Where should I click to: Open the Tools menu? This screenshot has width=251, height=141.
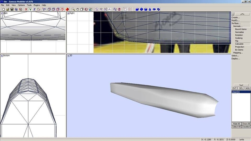[x=29, y=5]
